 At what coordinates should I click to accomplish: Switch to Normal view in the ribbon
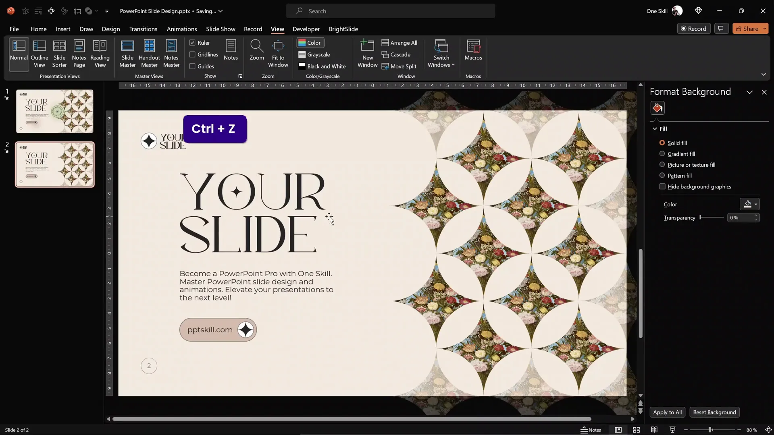tap(19, 54)
